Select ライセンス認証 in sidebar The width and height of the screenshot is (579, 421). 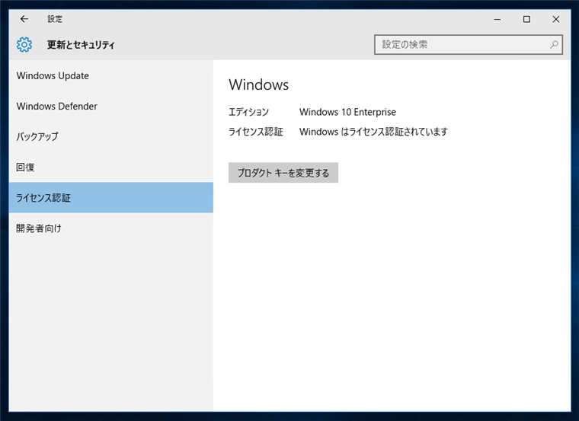(111, 197)
